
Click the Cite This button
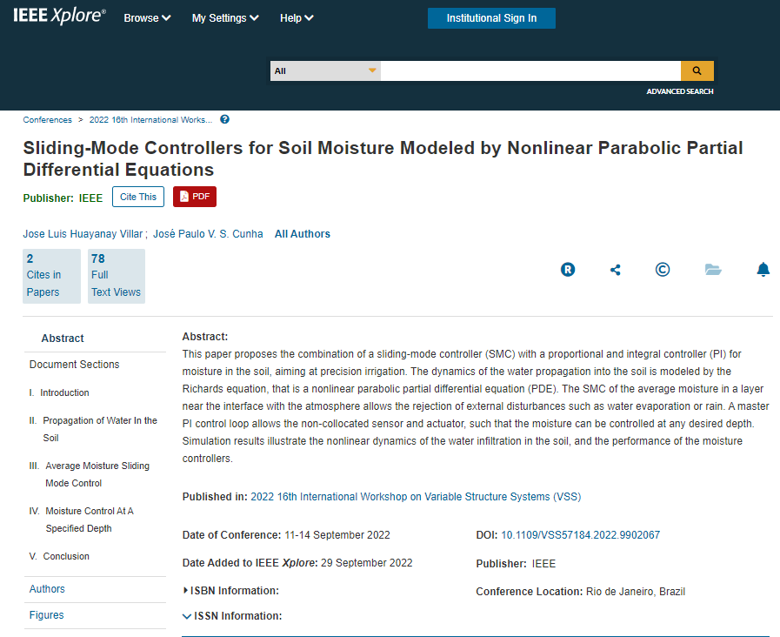click(138, 197)
